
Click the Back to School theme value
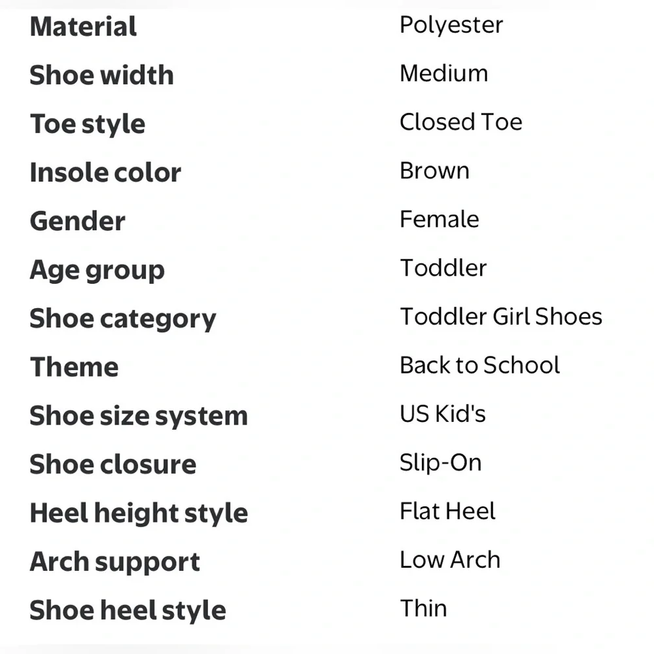pos(479,366)
